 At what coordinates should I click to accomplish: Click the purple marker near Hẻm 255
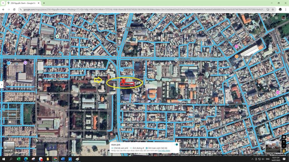point(25,63)
